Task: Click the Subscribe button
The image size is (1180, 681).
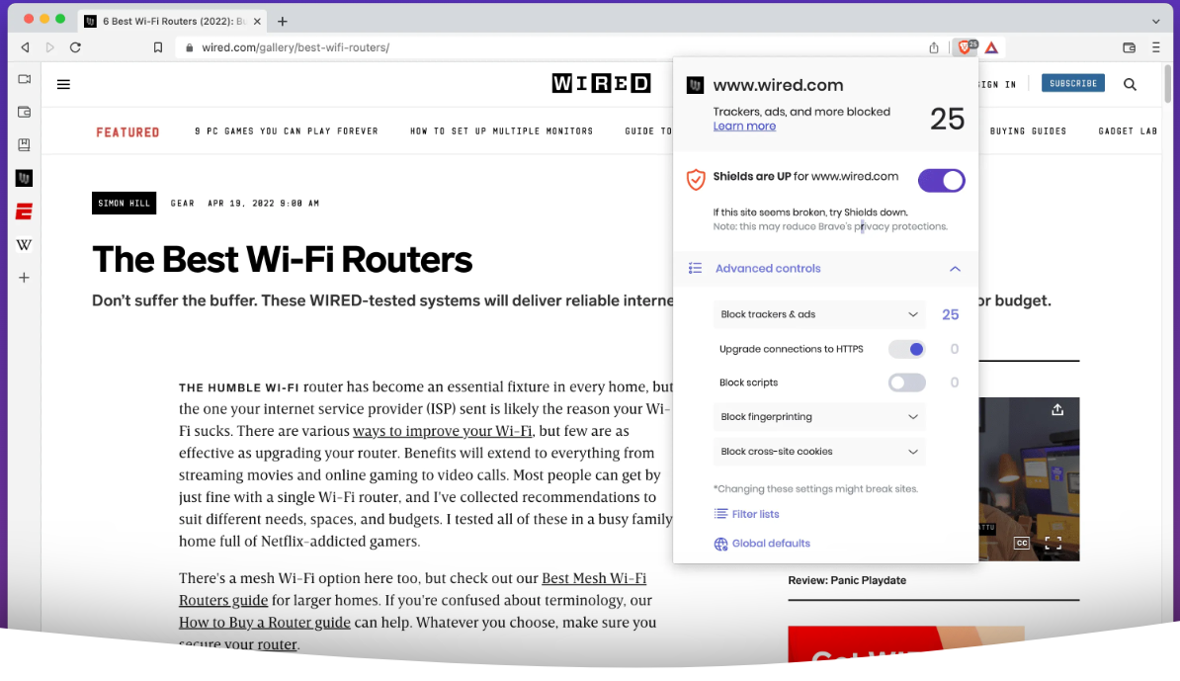Action: pyautogui.click(x=1073, y=84)
